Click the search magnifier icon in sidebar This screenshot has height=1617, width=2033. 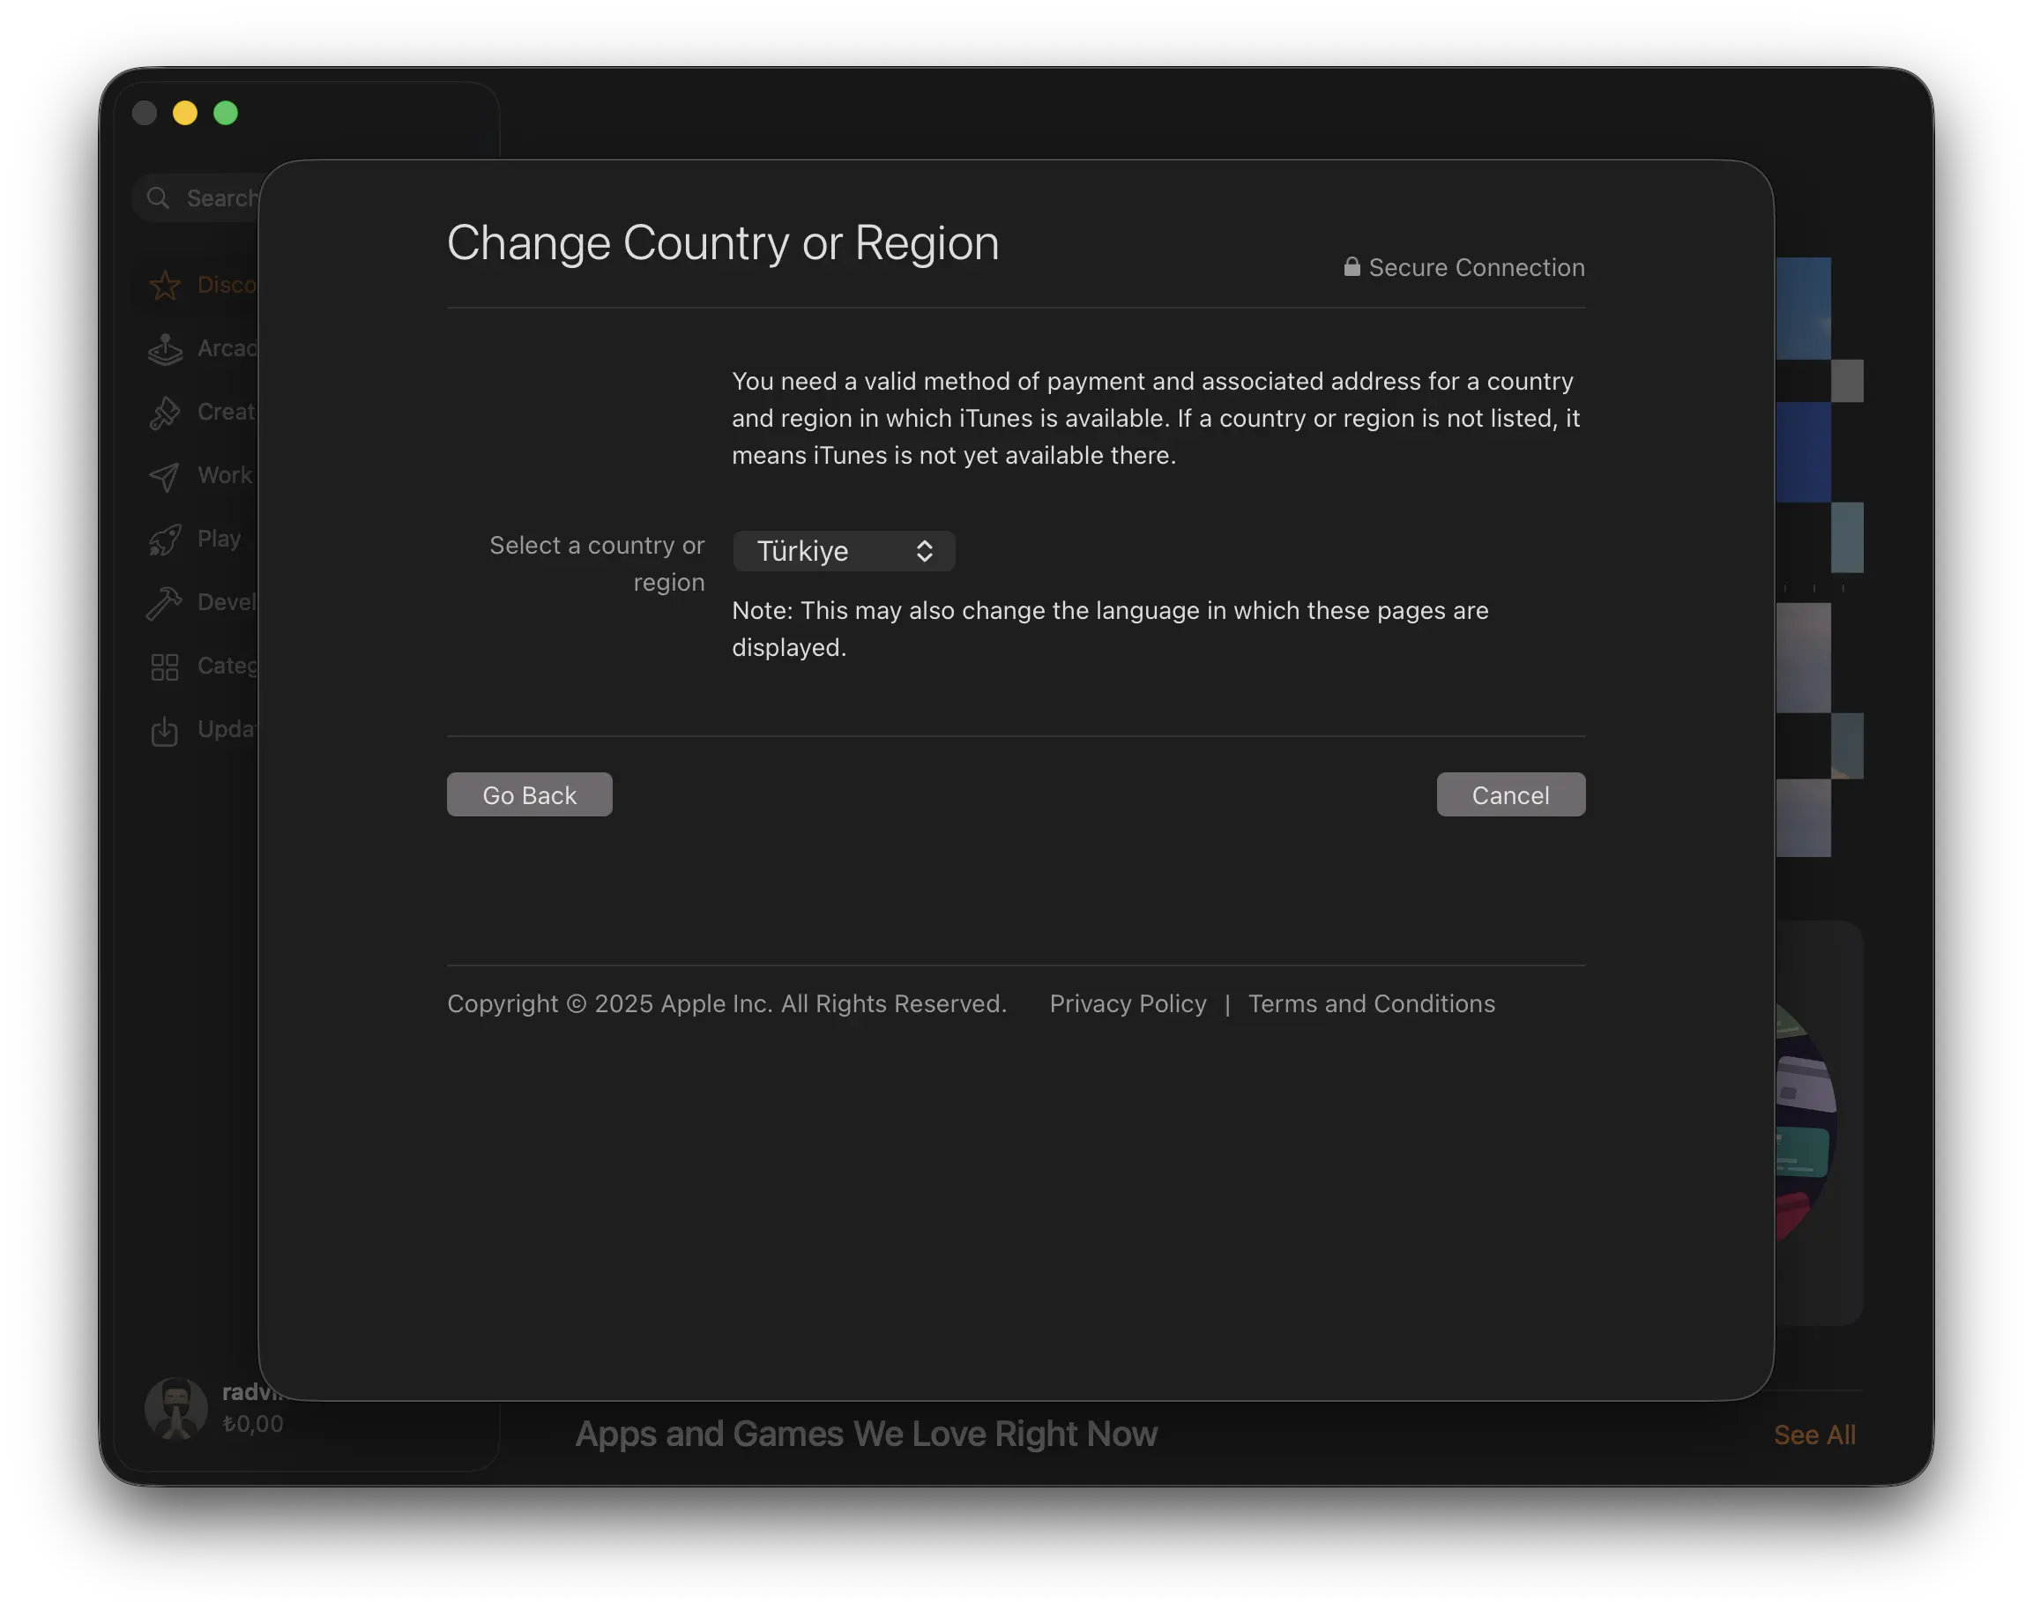(159, 198)
